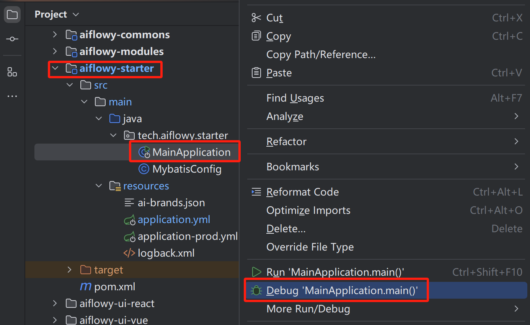The image size is (530, 325).
Task: Click the Paste clipboard icon
Action: [256, 73]
